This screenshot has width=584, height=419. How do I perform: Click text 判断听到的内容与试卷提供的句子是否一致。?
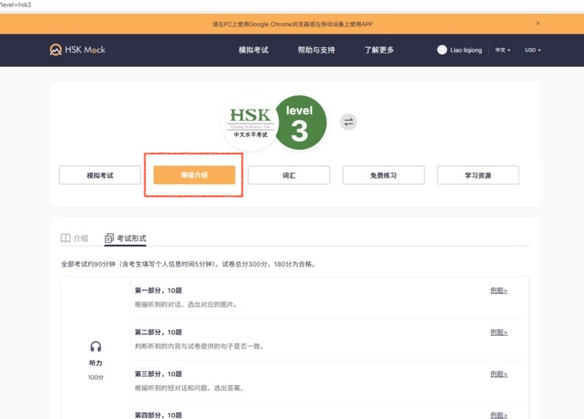200,346
